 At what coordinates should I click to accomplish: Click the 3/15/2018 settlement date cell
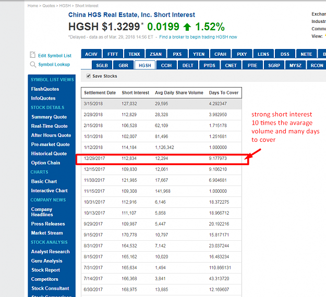(x=93, y=104)
